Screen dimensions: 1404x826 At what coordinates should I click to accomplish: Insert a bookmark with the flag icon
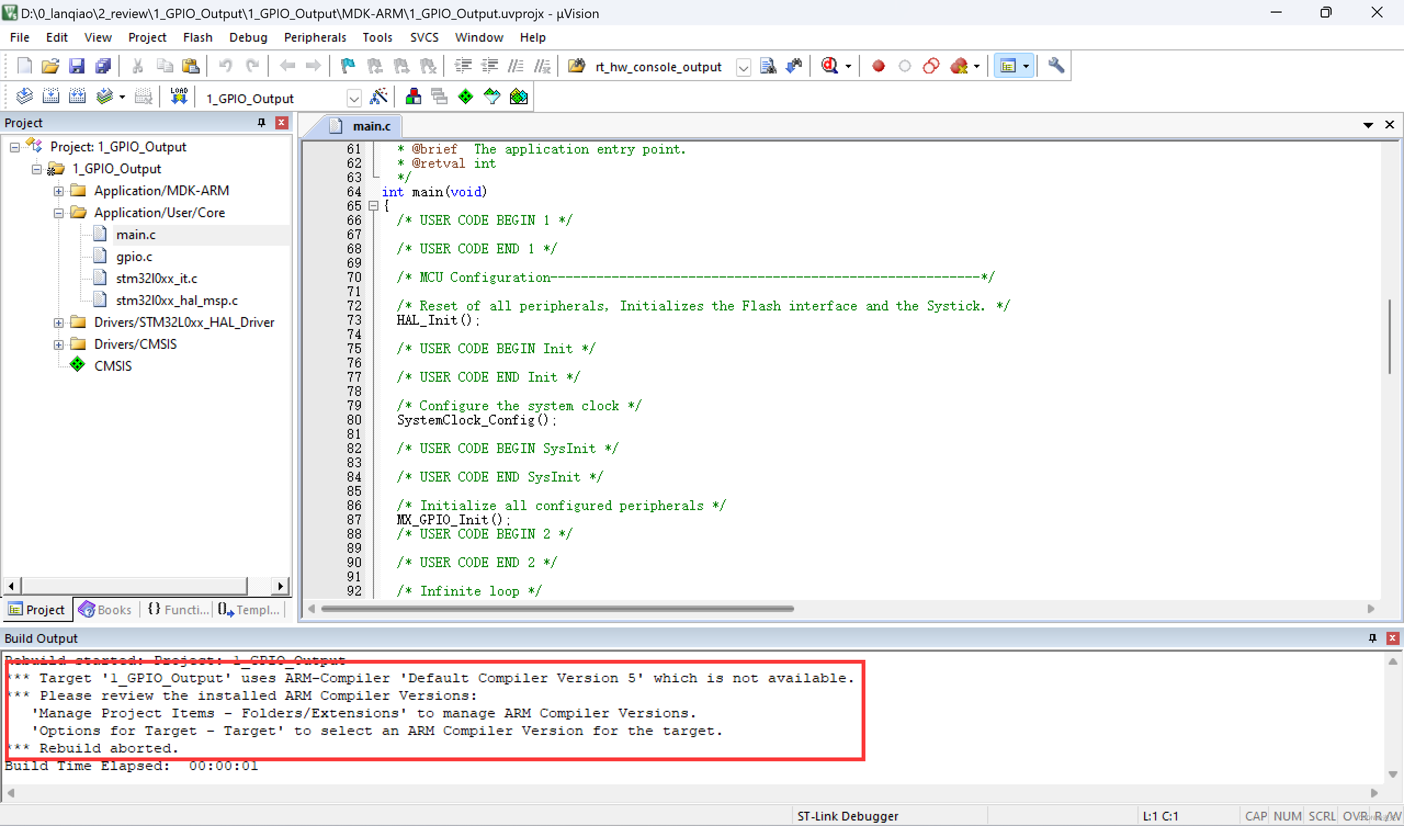[348, 66]
